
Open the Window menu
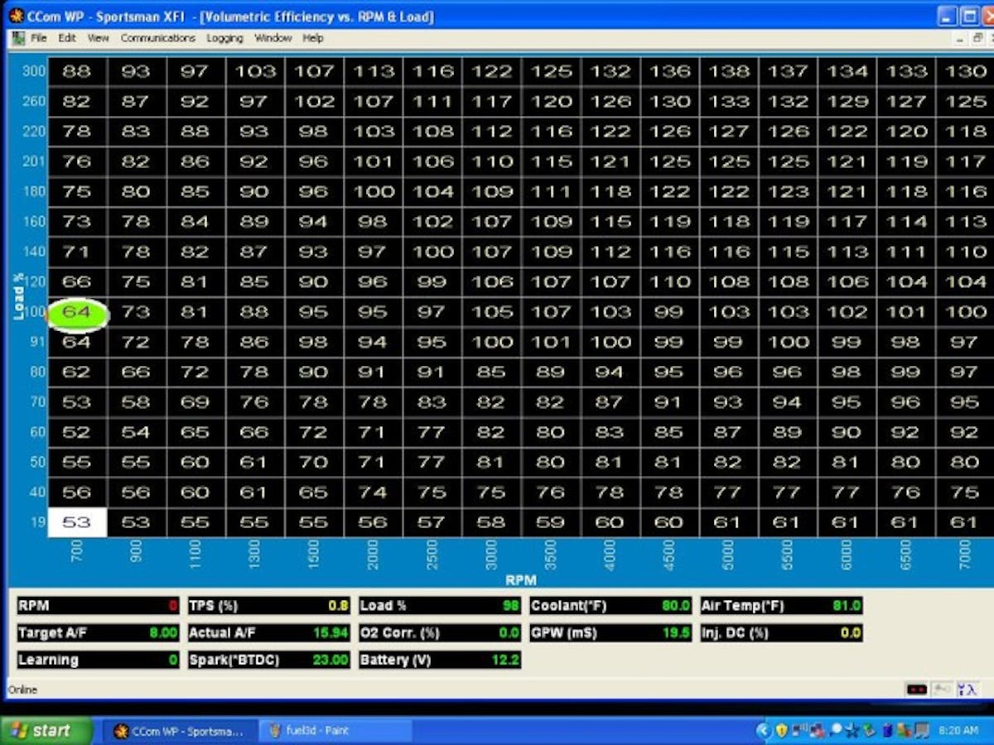coord(273,37)
